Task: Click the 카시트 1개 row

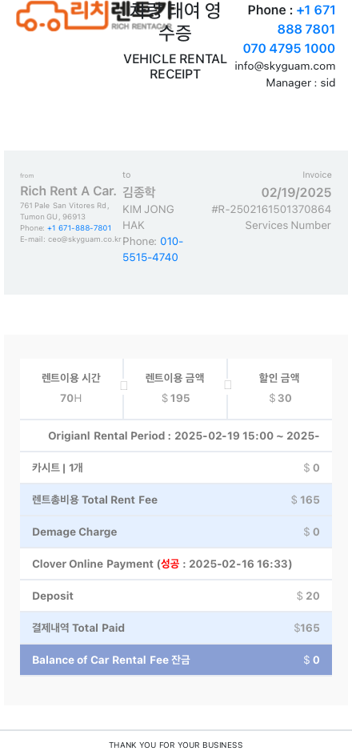Action: [x=176, y=468]
